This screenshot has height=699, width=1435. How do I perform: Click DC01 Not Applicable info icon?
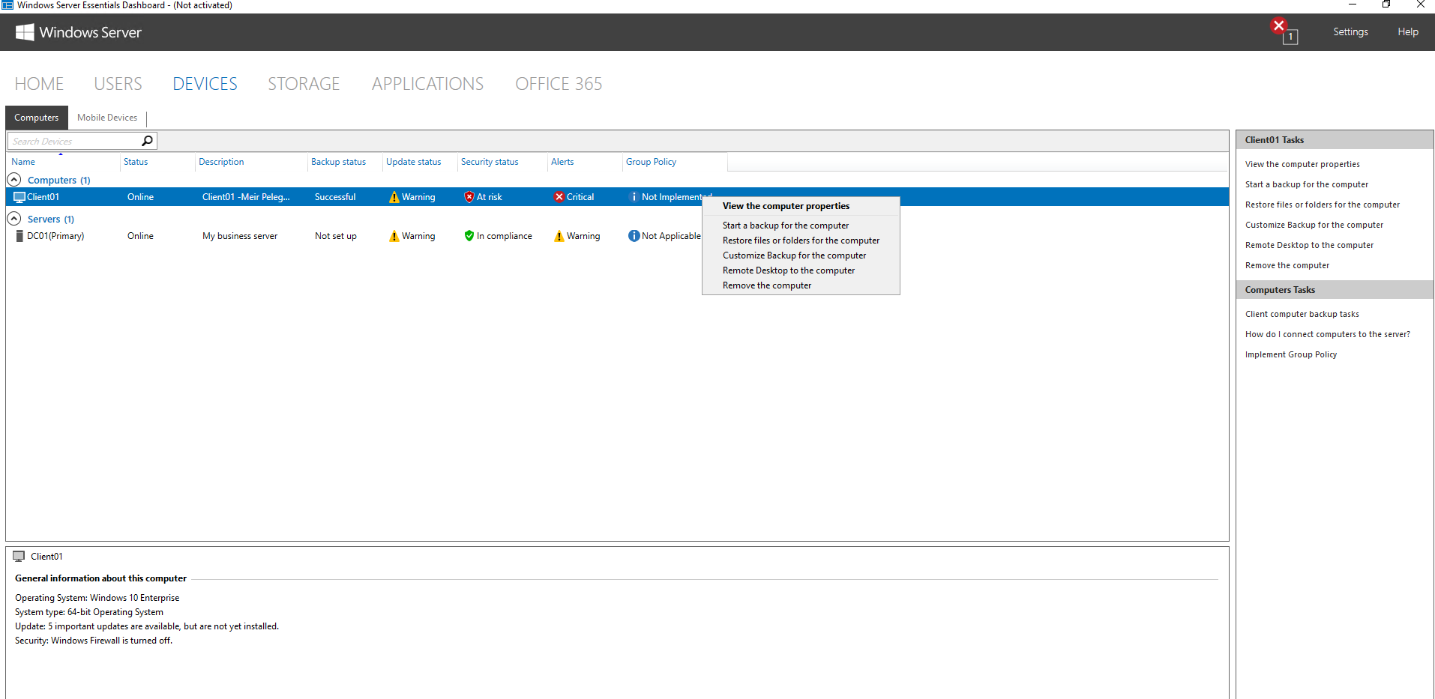click(634, 236)
